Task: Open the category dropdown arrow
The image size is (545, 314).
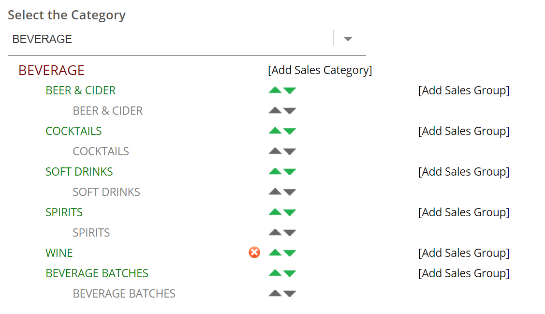Action: pyautogui.click(x=348, y=39)
